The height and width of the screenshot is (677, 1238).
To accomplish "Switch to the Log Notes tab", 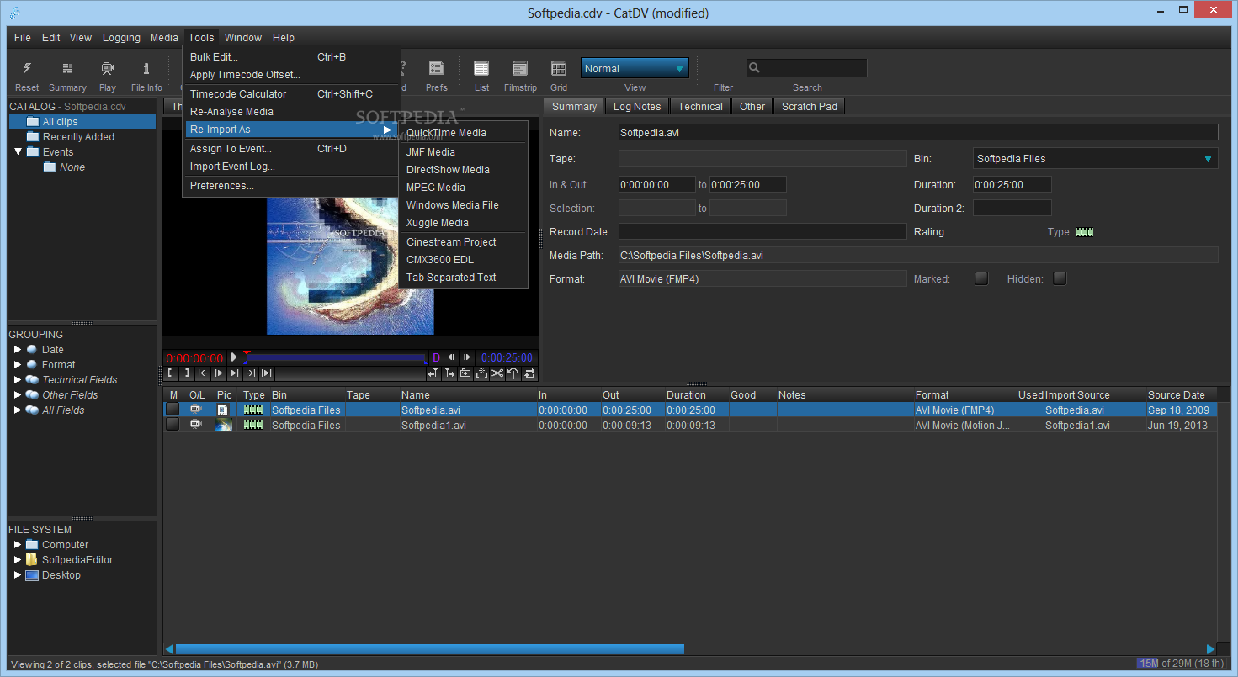I will coord(637,107).
